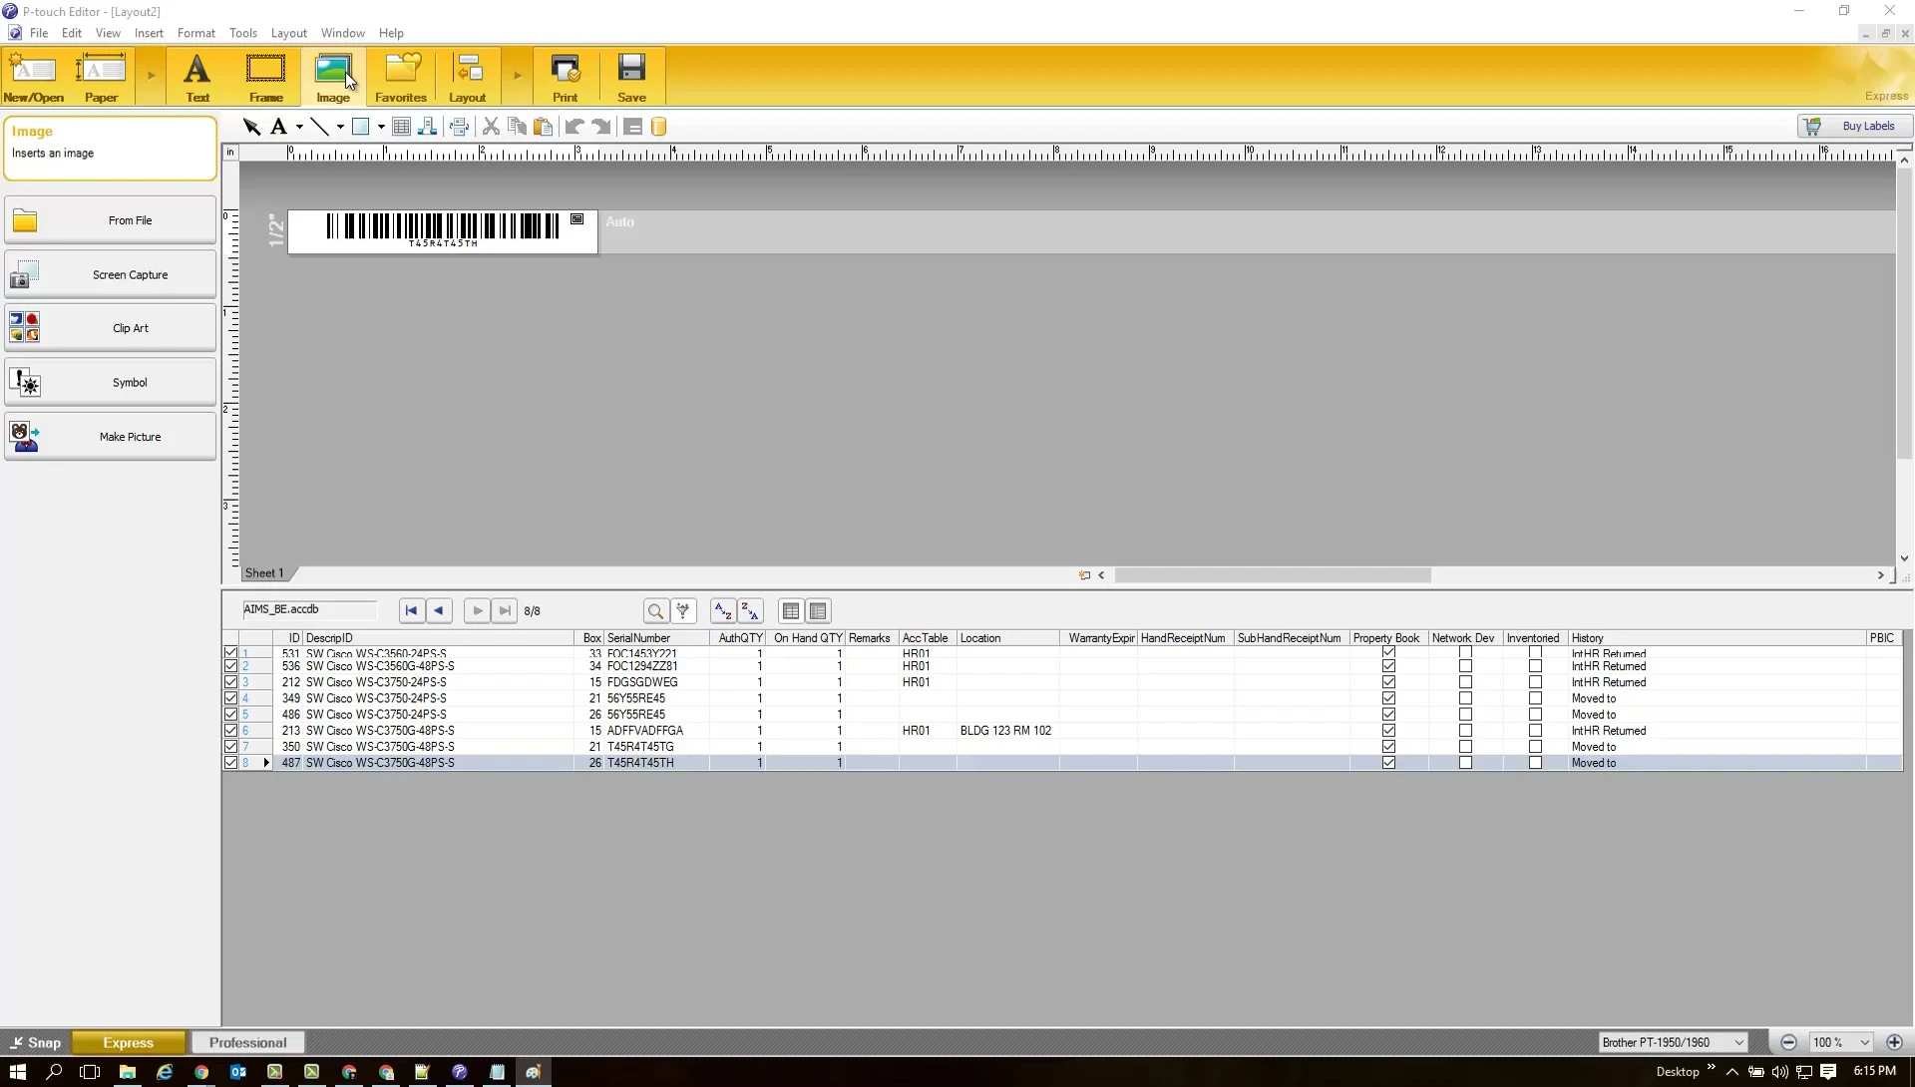Uncheck record row 4 selection checkbox
Viewport: 1915px width, 1087px height.
point(230,698)
